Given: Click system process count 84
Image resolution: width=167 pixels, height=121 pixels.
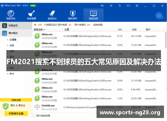Looking at the screenshot, I should tap(89, 25).
